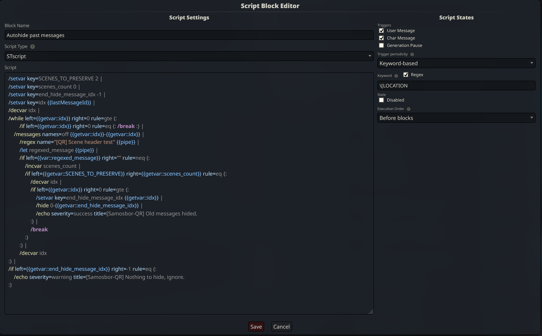Uncheck the User Message trigger
542x336 pixels.
point(381,31)
